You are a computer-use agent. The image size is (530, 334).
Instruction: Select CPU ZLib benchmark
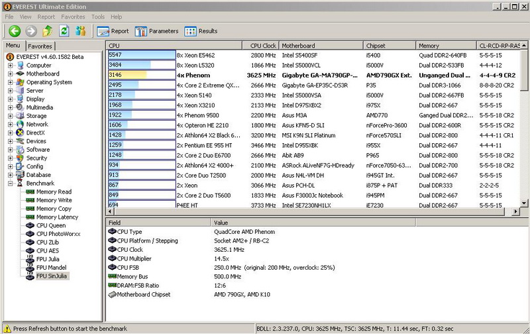click(48, 243)
